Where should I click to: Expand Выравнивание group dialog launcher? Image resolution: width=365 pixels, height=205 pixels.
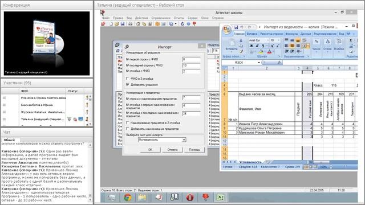point(309,56)
